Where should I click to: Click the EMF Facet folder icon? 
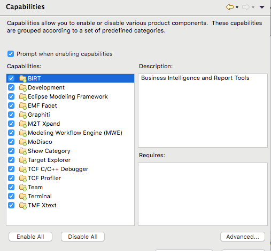tap(23, 106)
